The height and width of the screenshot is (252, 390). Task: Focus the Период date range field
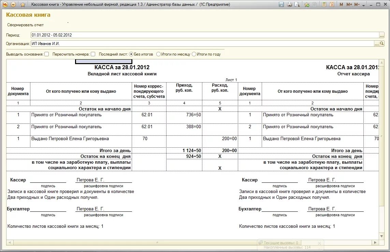(205, 35)
